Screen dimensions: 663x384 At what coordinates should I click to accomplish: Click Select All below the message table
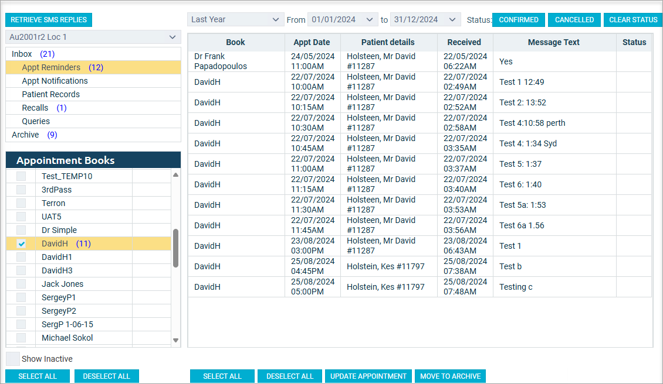222,376
